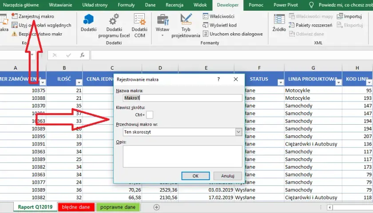Click the Insert function fx button
Image resolution: width=373 pixels, height=213 pixels.
[x=82, y=55]
